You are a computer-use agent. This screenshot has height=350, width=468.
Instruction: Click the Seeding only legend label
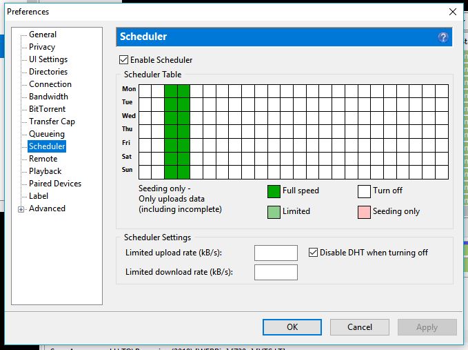[x=396, y=211]
